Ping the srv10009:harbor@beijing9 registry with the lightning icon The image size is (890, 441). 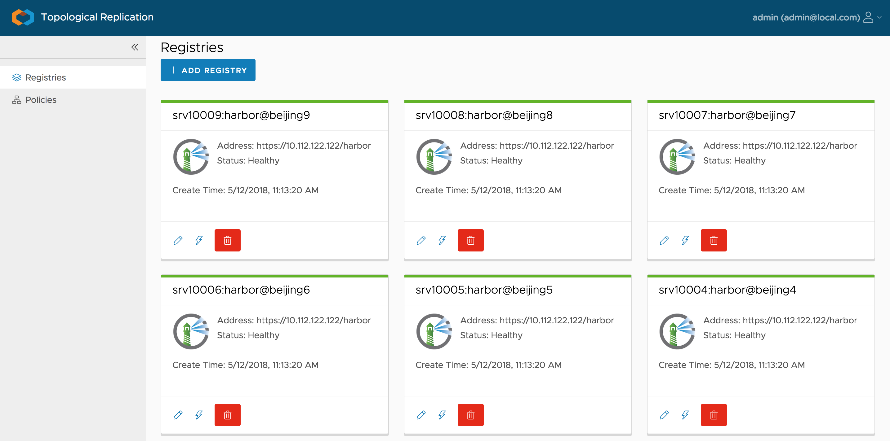tap(199, 240)
